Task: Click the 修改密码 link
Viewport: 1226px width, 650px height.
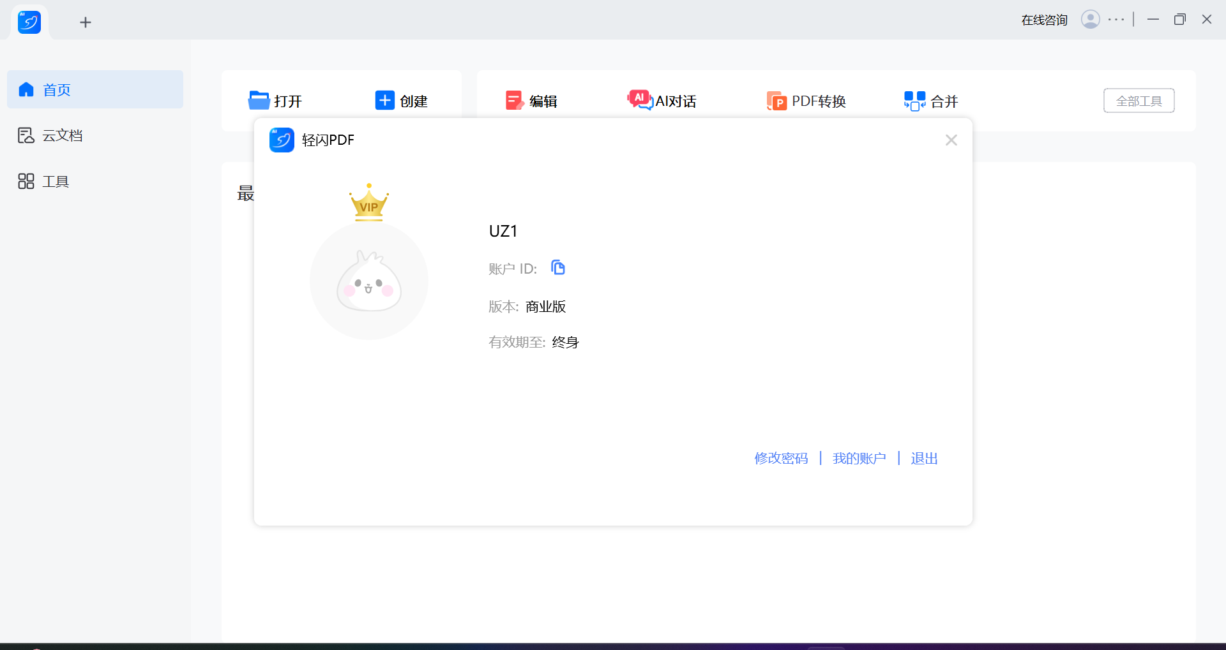Action: (781, 459)
